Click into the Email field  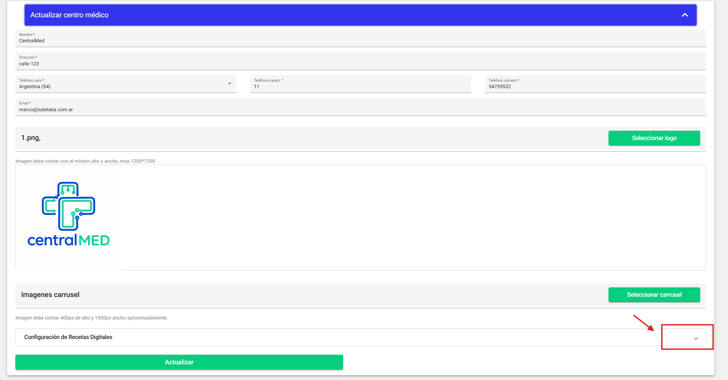coord(360,107)
